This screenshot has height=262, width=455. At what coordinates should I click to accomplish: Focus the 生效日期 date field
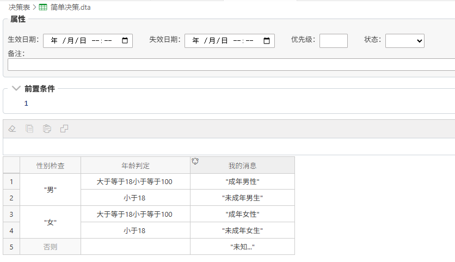[88, 41]
